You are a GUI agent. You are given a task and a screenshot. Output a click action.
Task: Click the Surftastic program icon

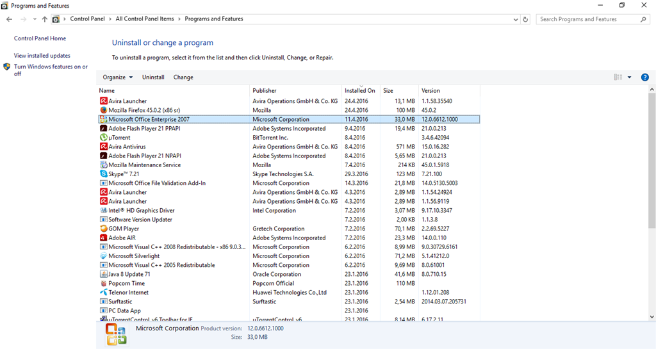pyautogui.click(x=103, y=302)
